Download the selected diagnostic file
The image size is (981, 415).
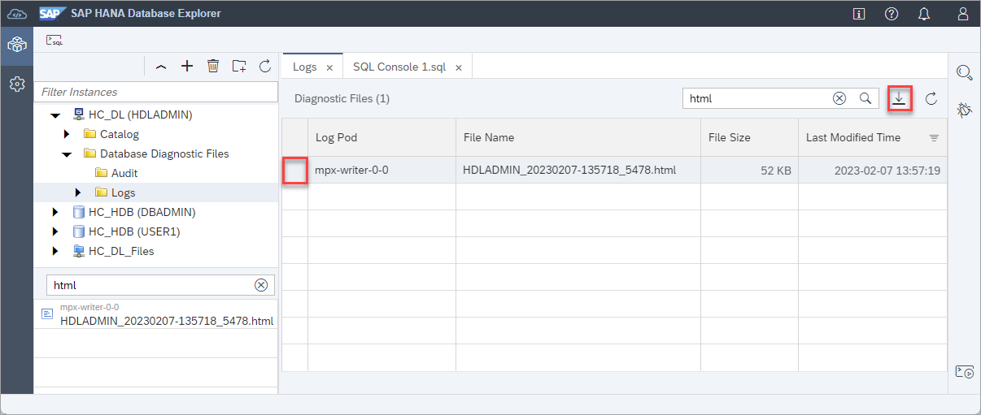click(x=899, y=98)
